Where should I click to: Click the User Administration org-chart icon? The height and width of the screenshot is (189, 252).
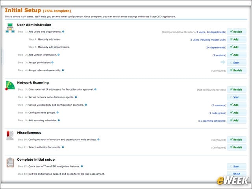click(x=10, y=28)
